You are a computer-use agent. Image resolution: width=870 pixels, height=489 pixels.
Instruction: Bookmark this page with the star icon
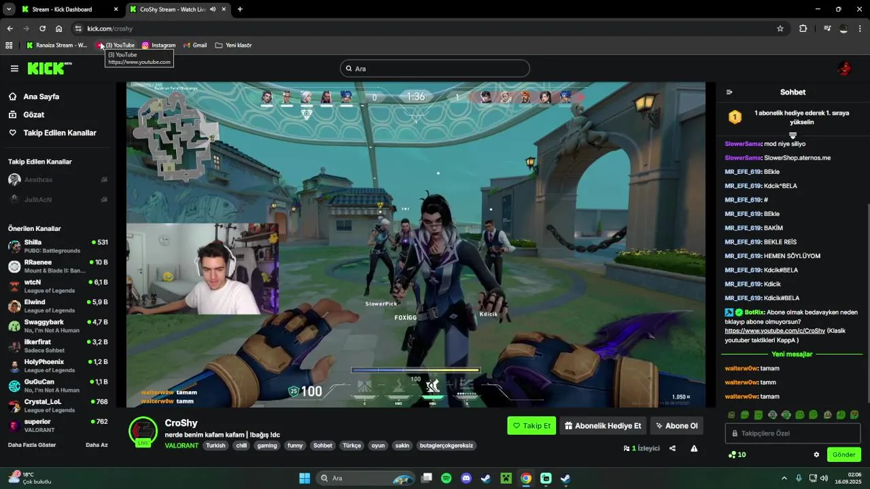coord(780,29)
